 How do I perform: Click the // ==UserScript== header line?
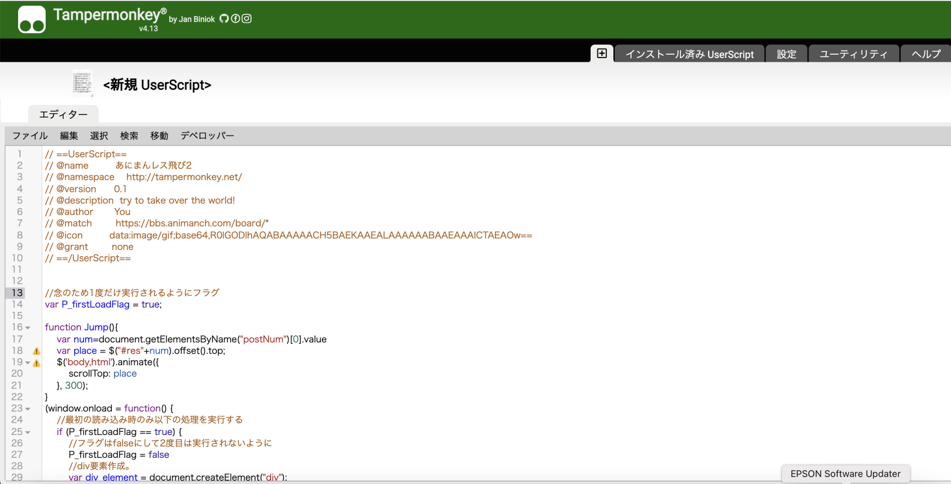(x=86, y=154)
